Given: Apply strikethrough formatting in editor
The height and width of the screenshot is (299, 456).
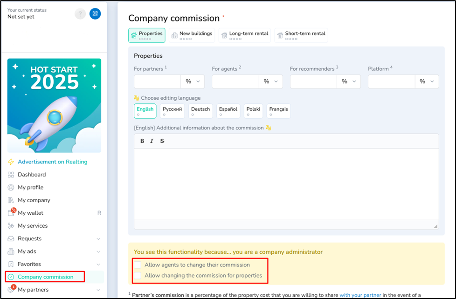Looking at the screenshot, I should [x=162, y=141].
